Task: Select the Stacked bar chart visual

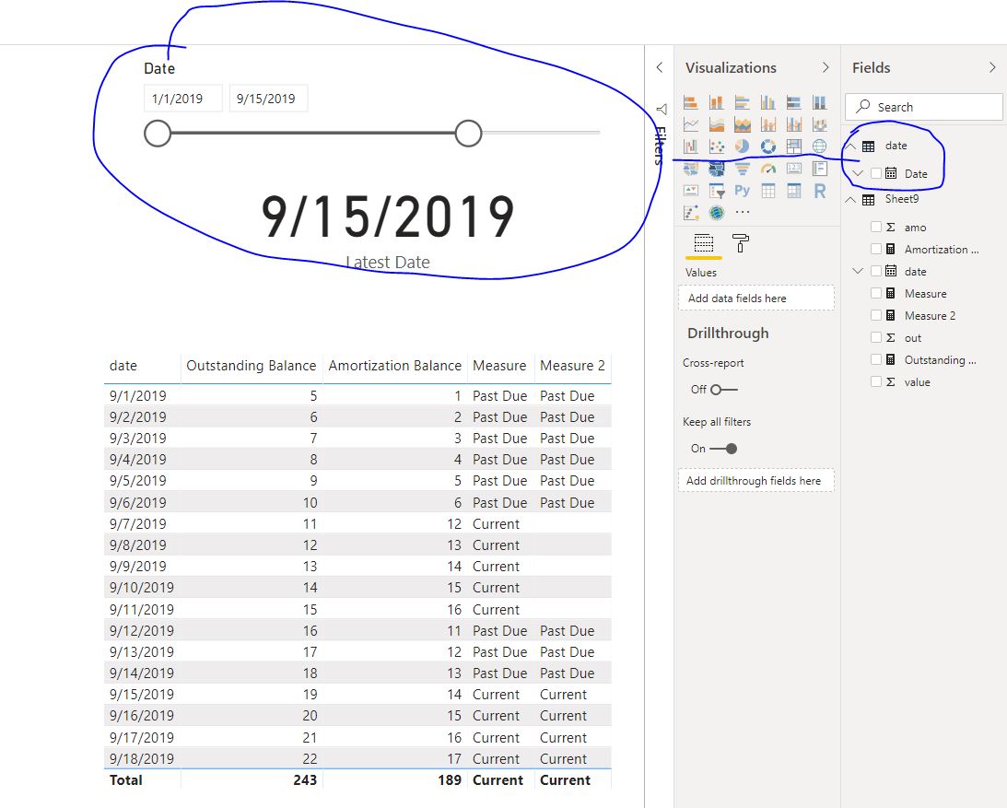Action: point(691,102)
